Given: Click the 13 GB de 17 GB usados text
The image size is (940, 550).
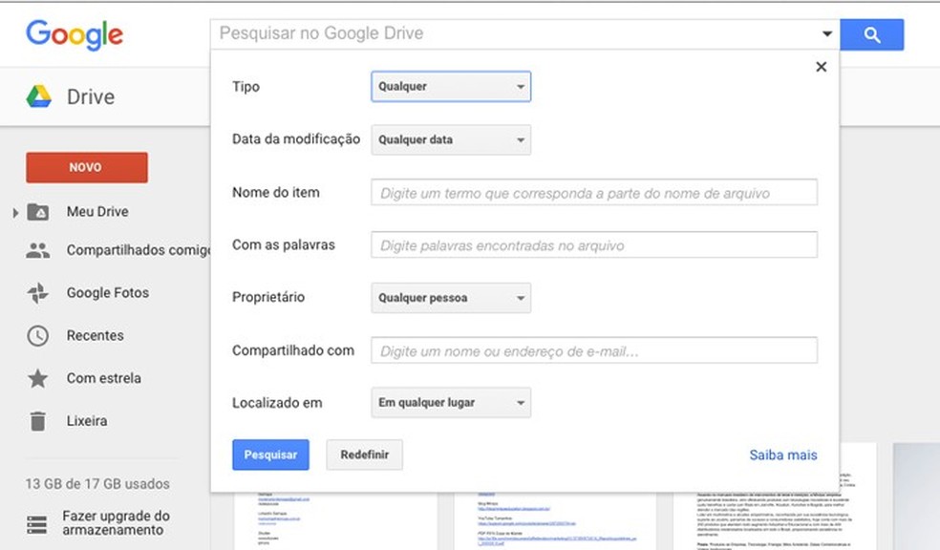Looking at the screenshot, I should (97, 483).
